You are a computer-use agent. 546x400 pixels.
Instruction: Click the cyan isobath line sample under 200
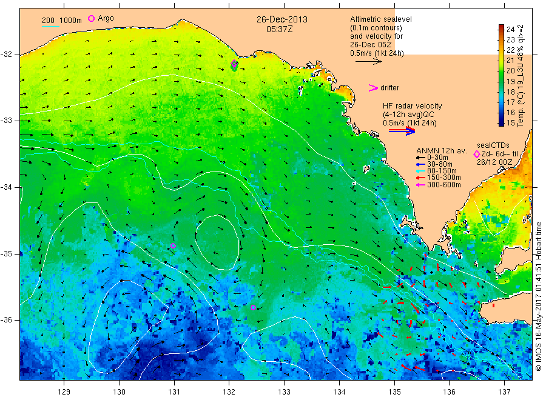(x=50, y=26)
